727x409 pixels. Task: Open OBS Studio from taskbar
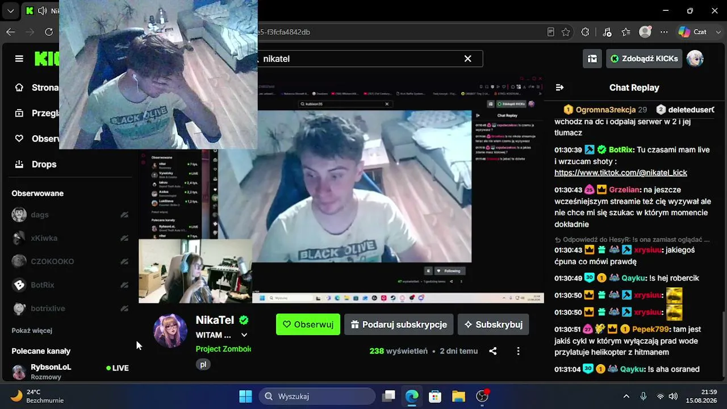pos(482,396)
